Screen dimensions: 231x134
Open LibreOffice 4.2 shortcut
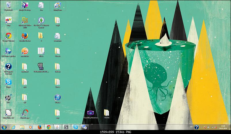[x=8, y=114]
